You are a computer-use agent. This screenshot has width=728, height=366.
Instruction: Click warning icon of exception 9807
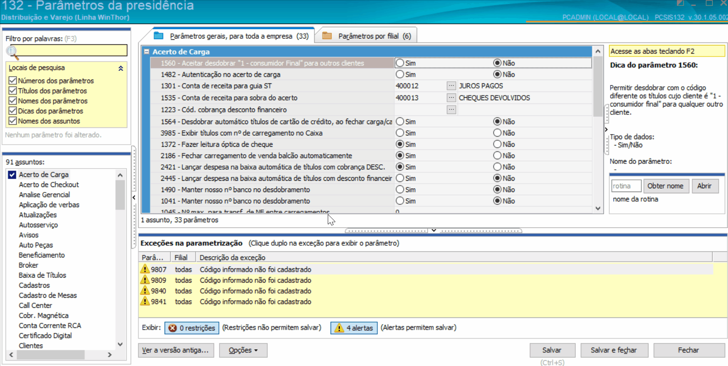[145, 269]
